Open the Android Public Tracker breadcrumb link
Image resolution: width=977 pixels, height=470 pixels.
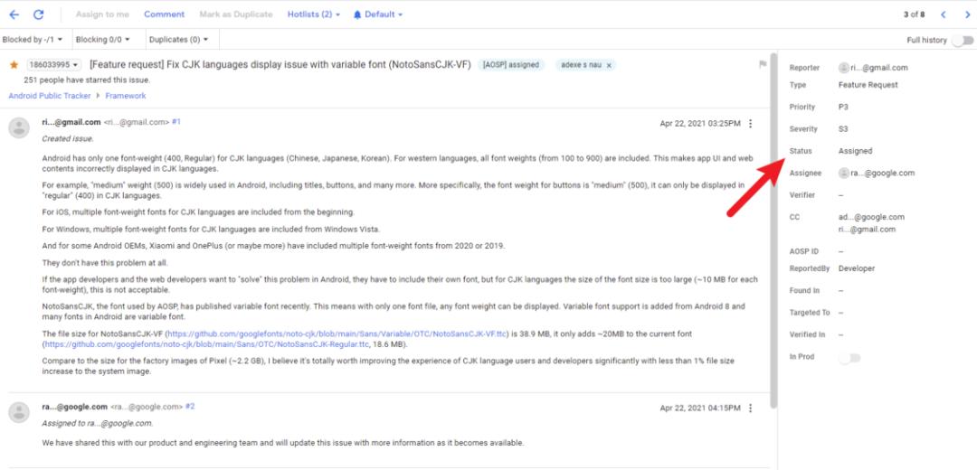click(x=49, y=96)
